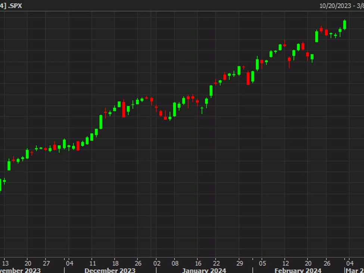Click the 29 date tick in January
364x273 pixels.
240,262
